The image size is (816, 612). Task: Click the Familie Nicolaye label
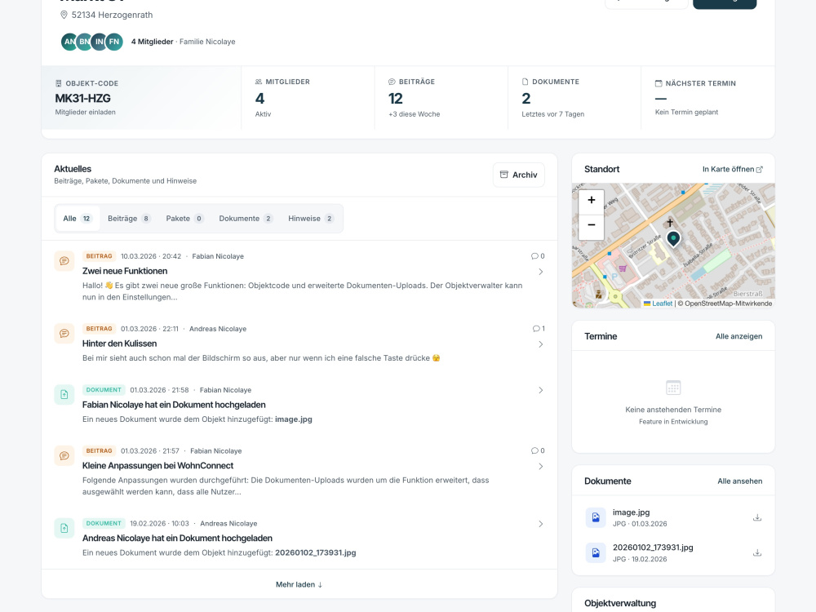(x=207, y=42)
